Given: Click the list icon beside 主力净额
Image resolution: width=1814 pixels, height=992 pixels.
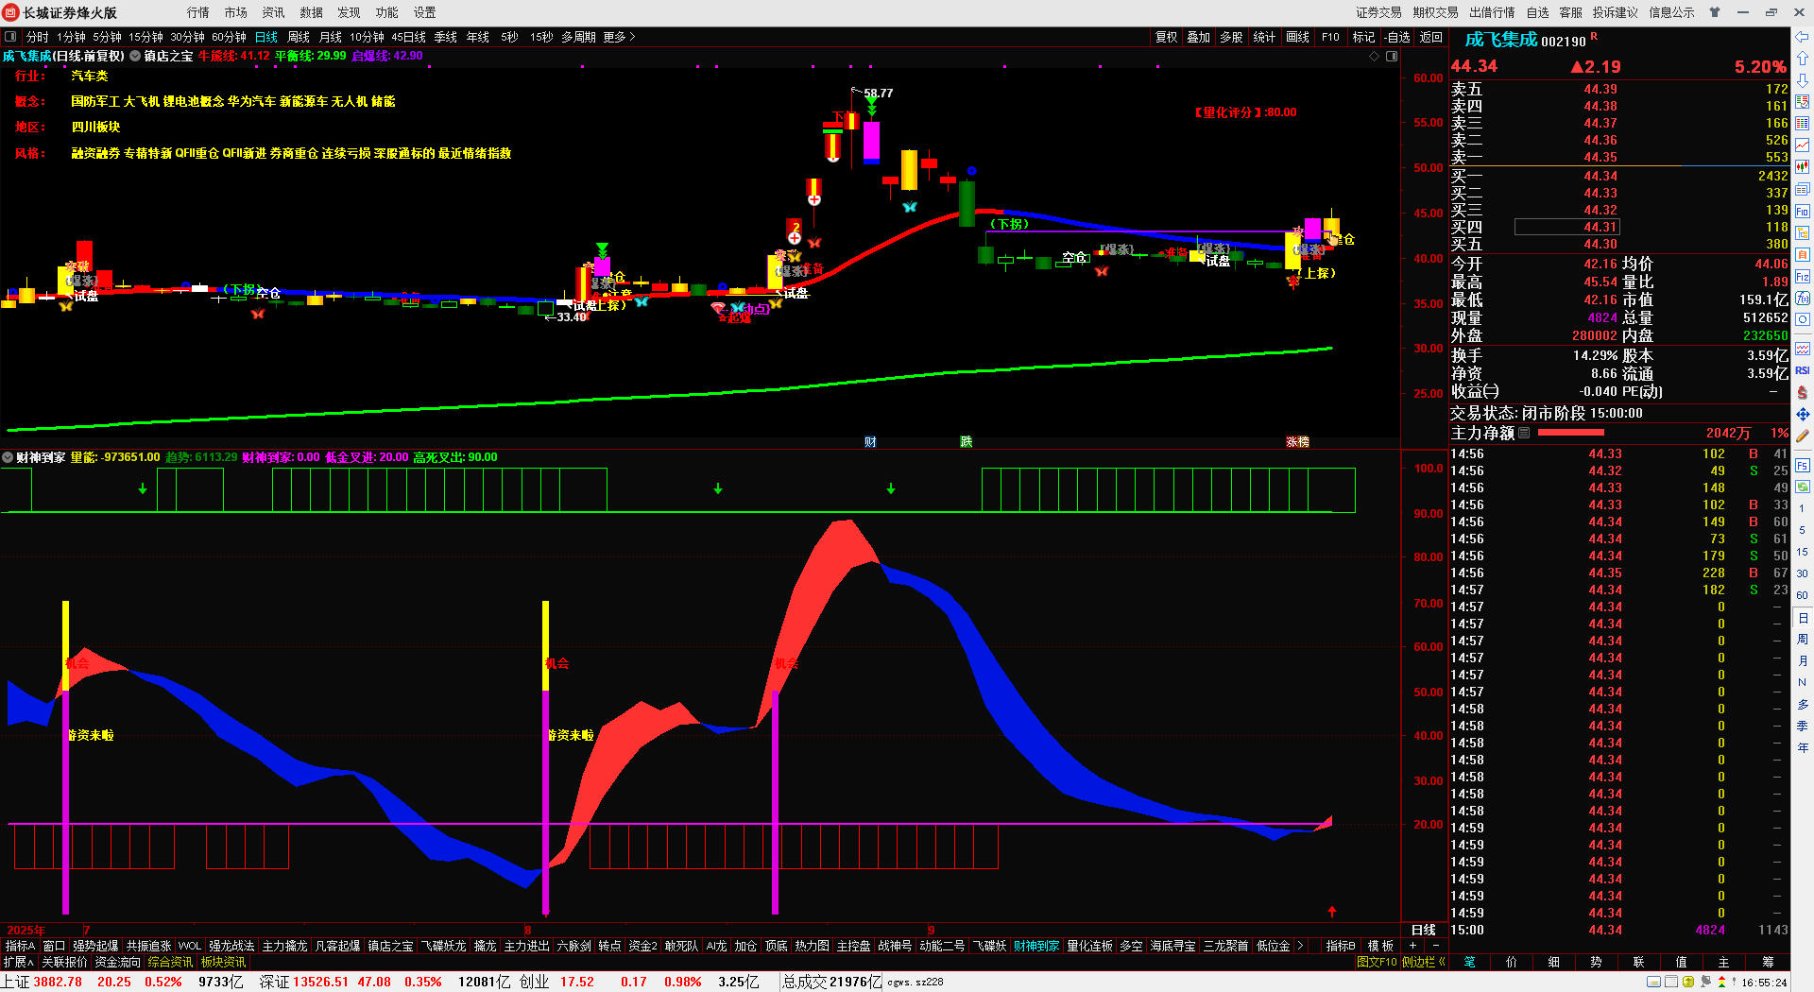Looking at the screenshot, I should [x=1524, y=433].
